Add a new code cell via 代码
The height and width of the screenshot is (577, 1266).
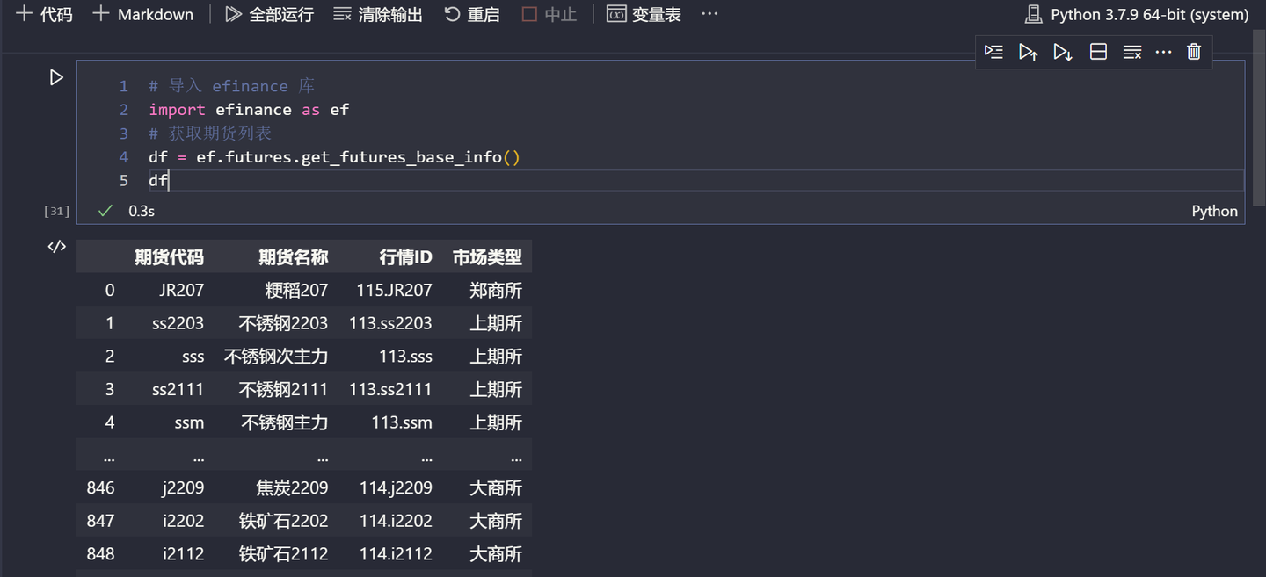tap(43, 13)
